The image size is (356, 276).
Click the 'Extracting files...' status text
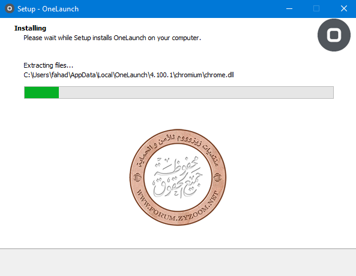point(49,65)
